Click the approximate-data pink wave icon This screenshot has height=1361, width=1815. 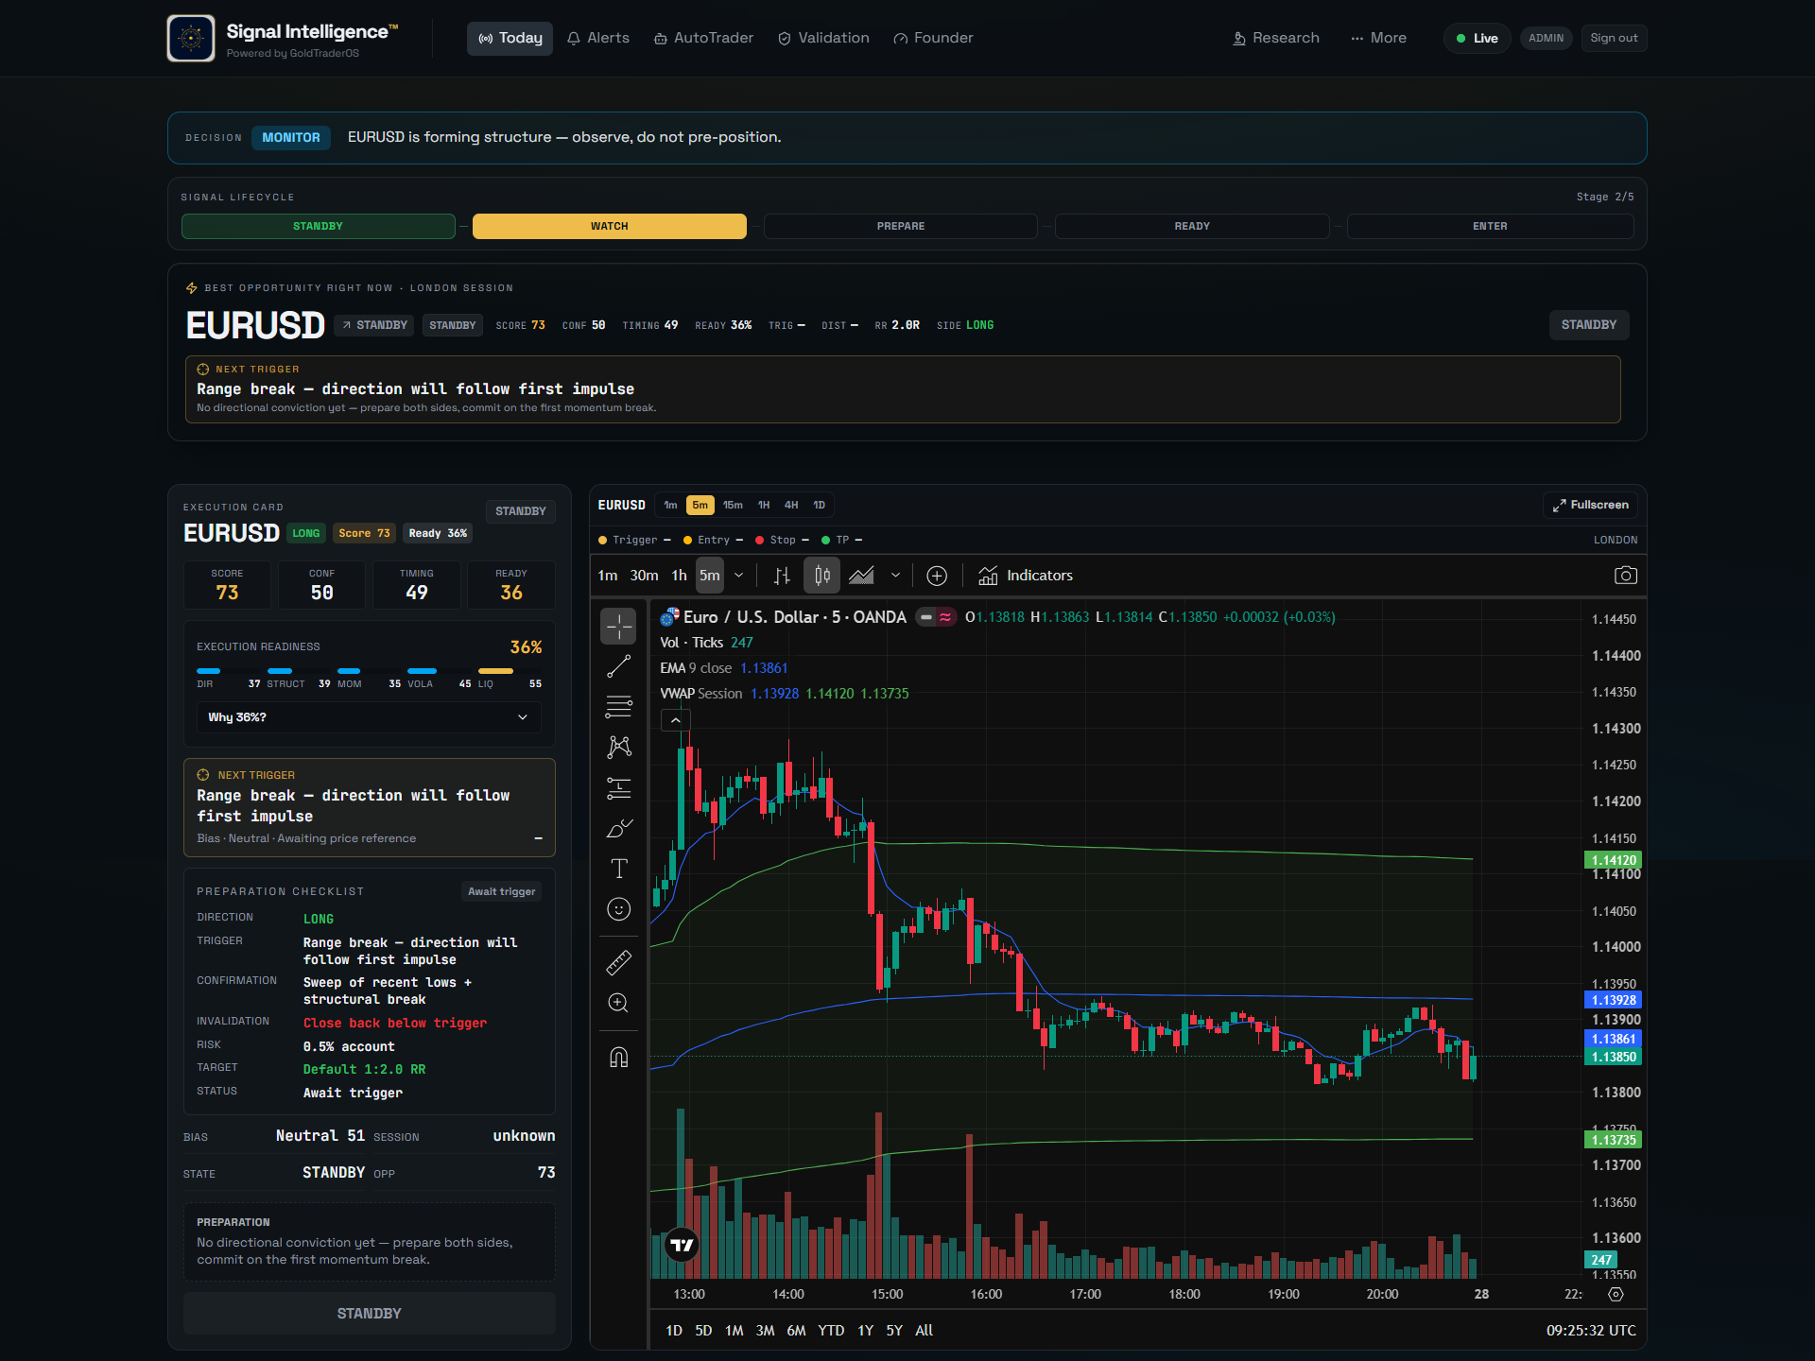pyautogui.click(x=945, y=617)
